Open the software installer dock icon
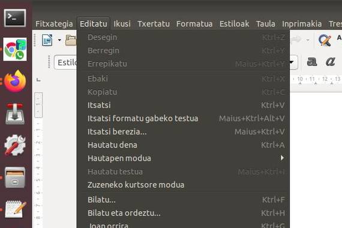342x228 pixels. (x=15, y=113)
